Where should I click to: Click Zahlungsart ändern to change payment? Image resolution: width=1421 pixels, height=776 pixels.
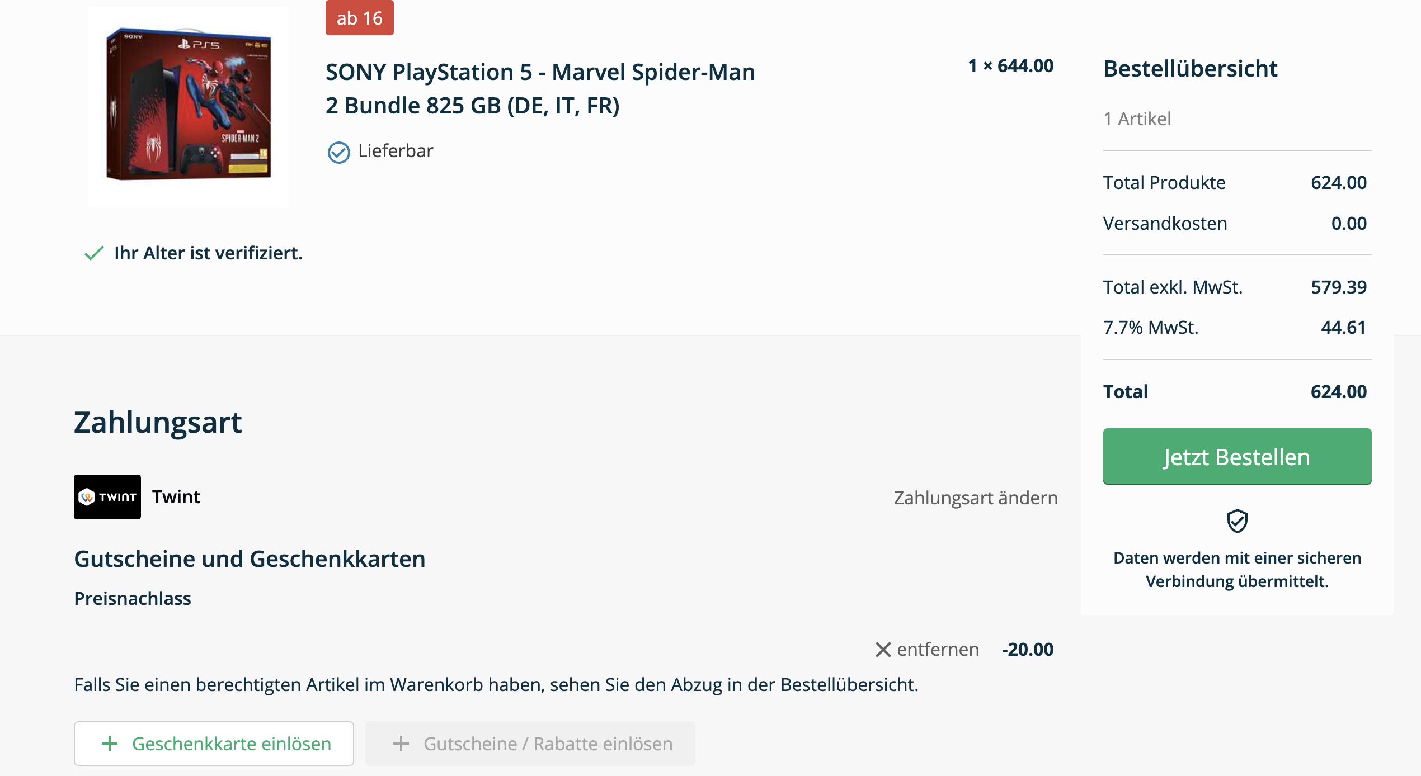[976, 498]
